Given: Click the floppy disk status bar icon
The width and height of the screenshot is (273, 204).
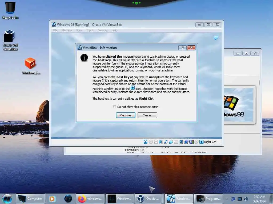Looking at the screenshot, I should pyautogui.click(x=156, y=142).
